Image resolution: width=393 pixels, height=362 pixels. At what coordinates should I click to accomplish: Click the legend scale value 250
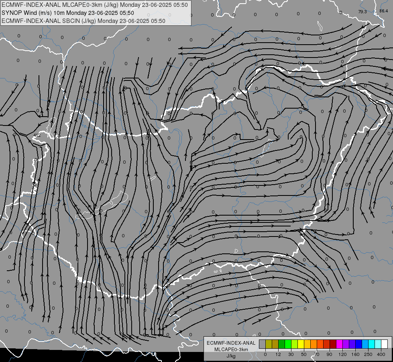pos(368,354)
